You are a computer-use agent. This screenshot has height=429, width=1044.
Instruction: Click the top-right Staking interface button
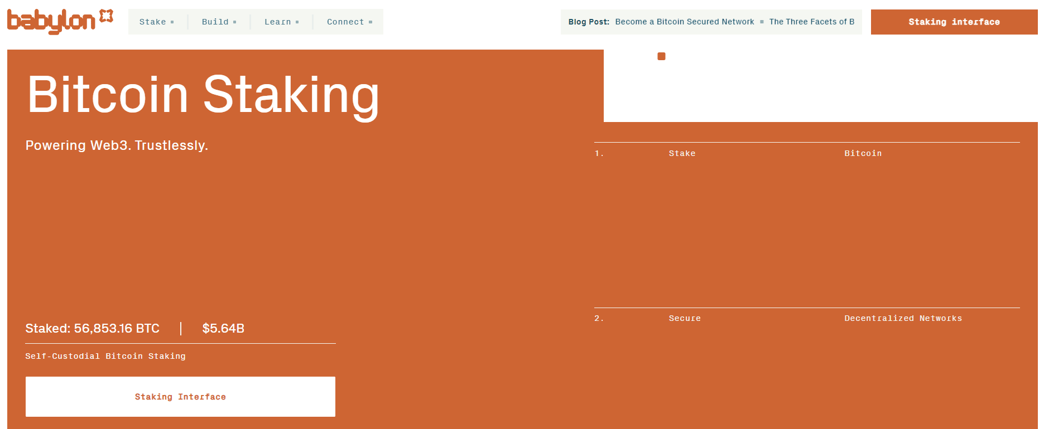pos(954,22)
